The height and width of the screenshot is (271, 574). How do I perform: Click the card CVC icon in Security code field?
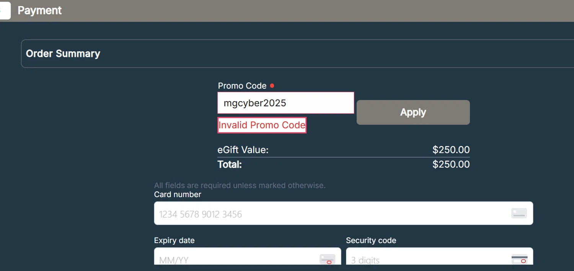pyautogui.click(x=519, y=260)
